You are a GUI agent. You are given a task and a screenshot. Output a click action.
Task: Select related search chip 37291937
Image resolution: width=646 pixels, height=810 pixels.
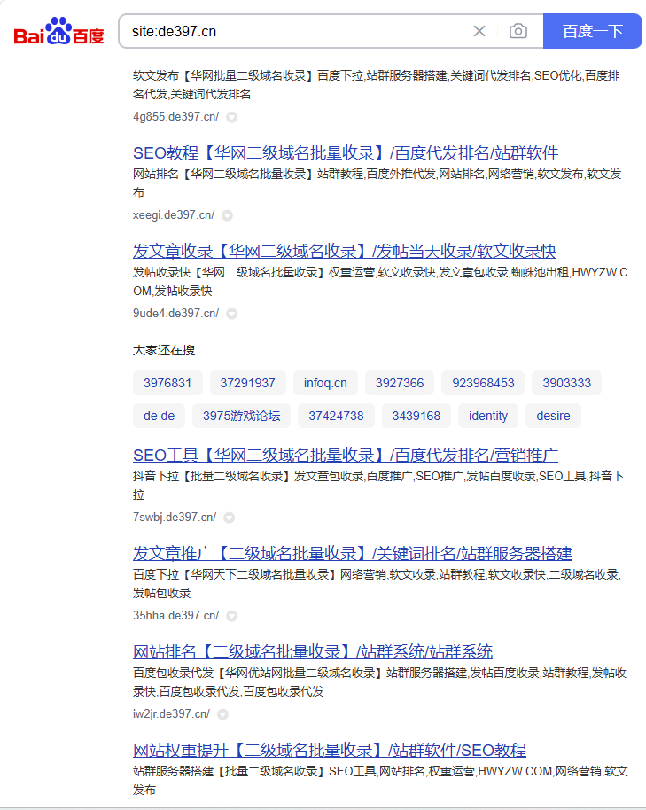point(247,383)
